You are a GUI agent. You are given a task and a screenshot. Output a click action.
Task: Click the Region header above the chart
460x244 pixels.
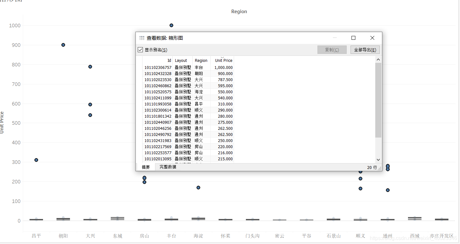[239, 12]
